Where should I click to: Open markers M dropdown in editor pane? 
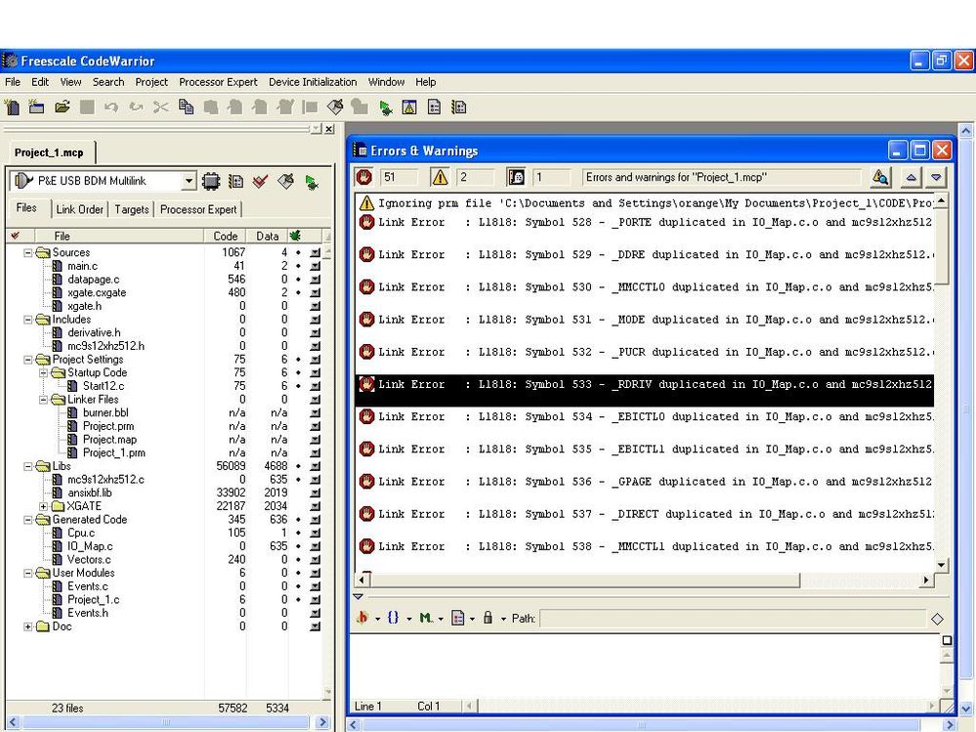(431, 618)
